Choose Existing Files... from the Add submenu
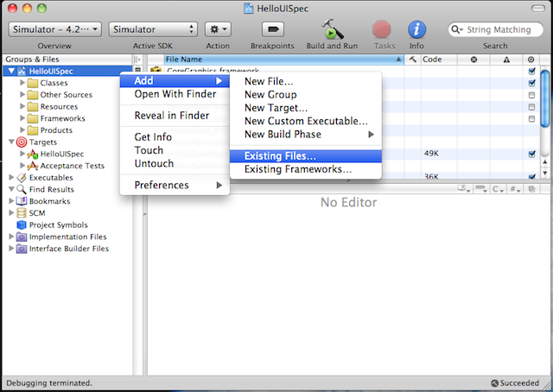Screen dimensions: 553x392 coord(305,156)
